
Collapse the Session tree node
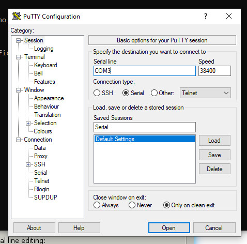tap(18, 40)
